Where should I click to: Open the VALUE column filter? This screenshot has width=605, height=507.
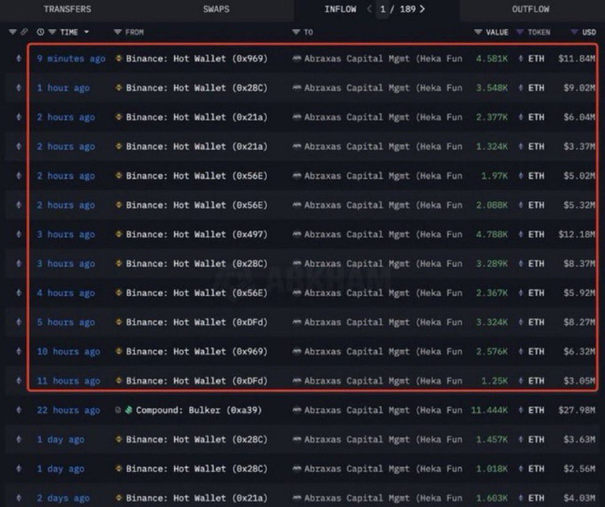478,32
